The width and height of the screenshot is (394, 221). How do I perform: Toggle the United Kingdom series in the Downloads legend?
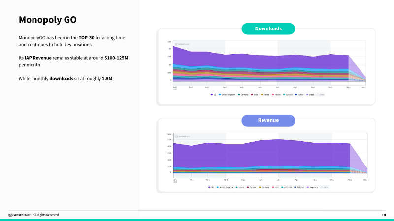[228, 94]
